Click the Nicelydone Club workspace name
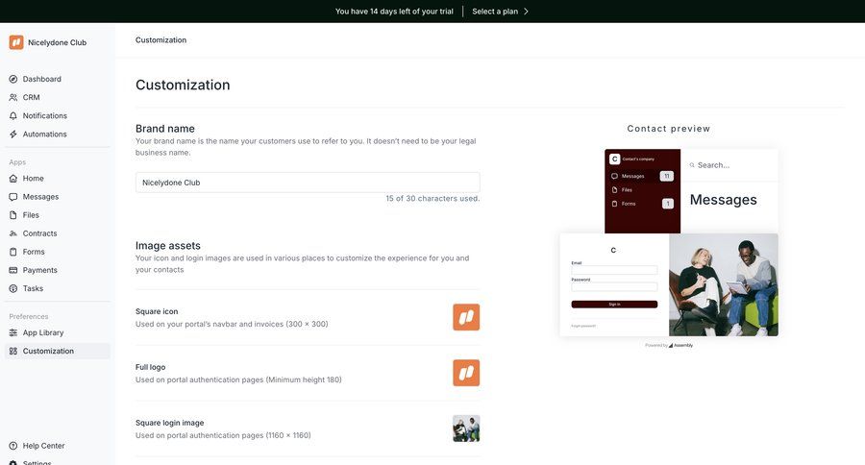The height and width of the screenshot is (465, 865). (57, 42)
